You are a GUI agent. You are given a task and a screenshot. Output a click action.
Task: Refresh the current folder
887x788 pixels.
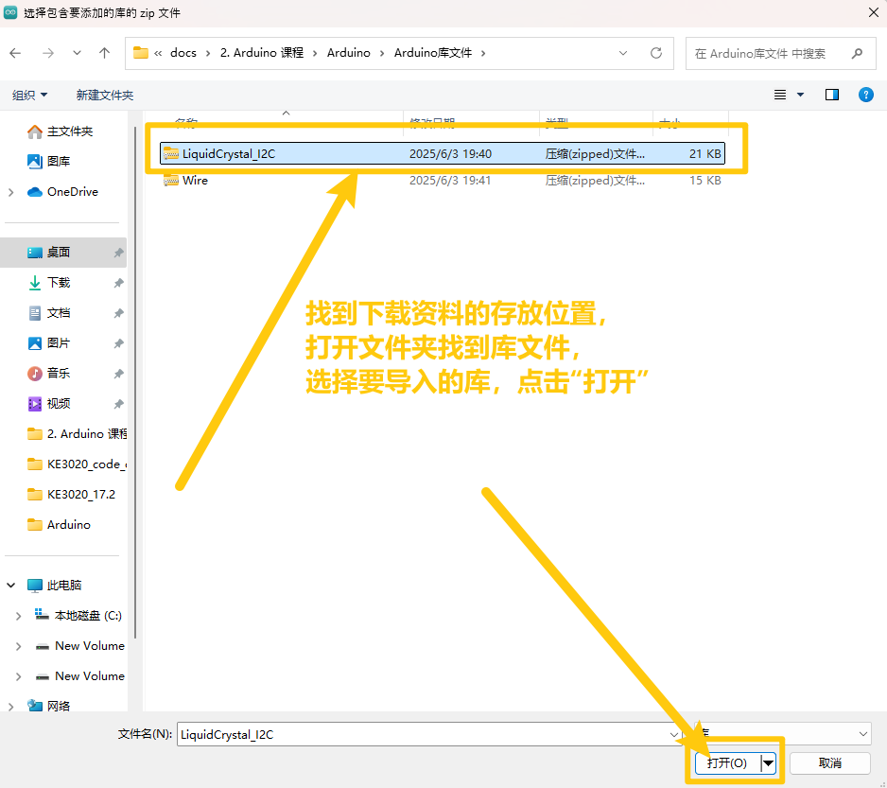coord(656,53)
